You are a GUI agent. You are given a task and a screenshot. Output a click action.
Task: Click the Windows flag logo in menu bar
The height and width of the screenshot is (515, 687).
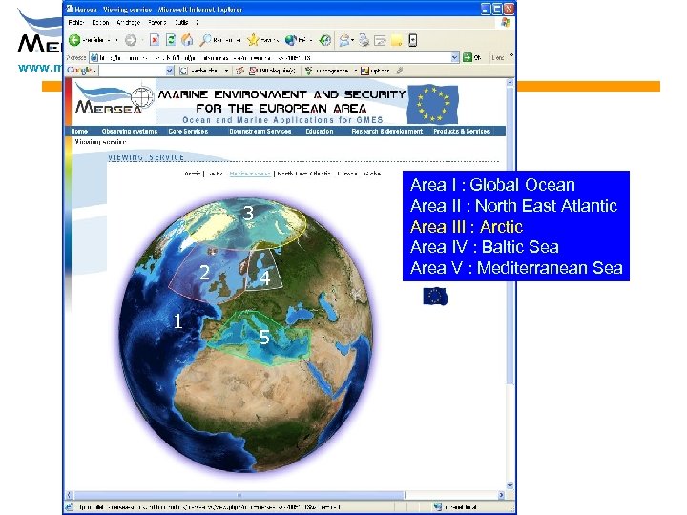click(506, 22)
